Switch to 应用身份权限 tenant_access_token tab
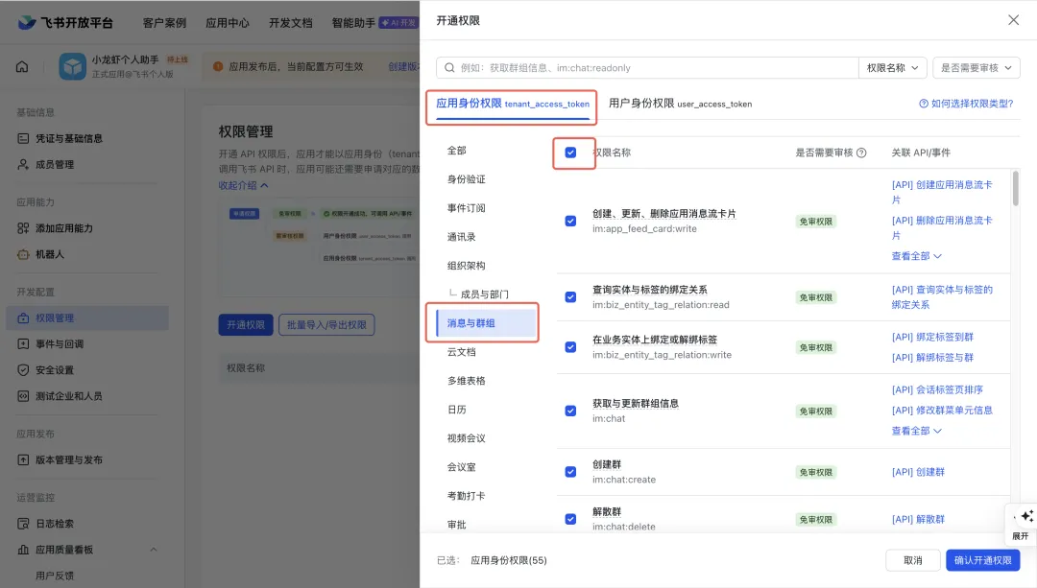 (x=513, y=104)
